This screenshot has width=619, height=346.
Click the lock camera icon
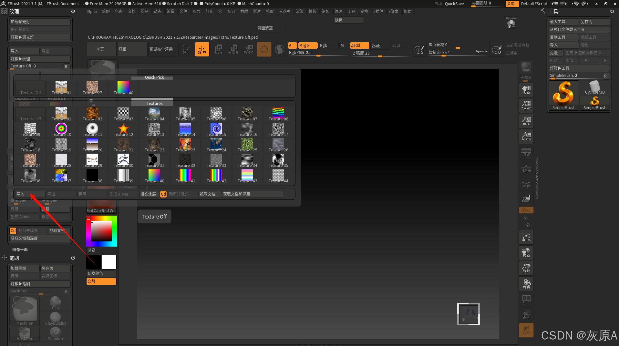click(x=526, y=198)
